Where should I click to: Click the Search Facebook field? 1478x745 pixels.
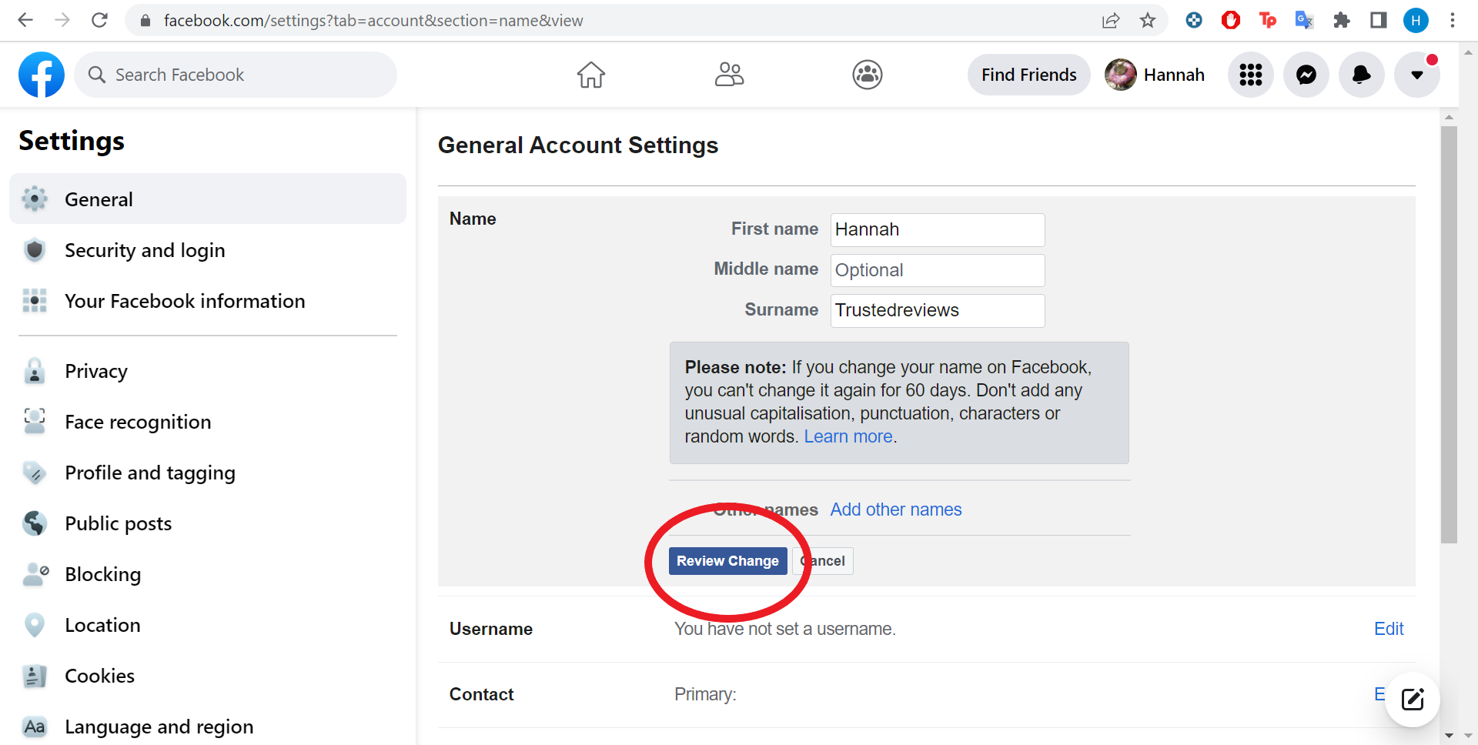click(236, 75)
